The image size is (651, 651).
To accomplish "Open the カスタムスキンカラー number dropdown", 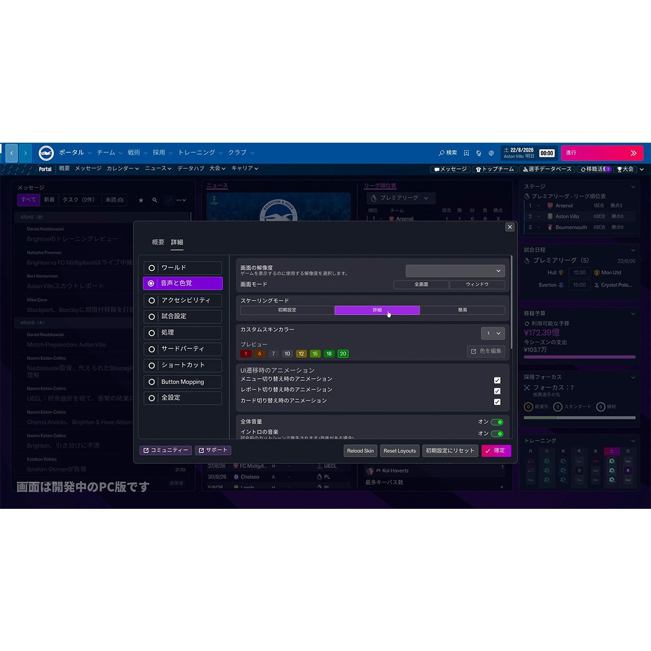I will point(493,333).
